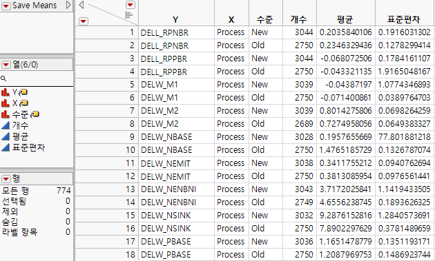Click the column search magnifier icon
The height and width of the screenshot is (261, 435).
click(x=3, y=79)
